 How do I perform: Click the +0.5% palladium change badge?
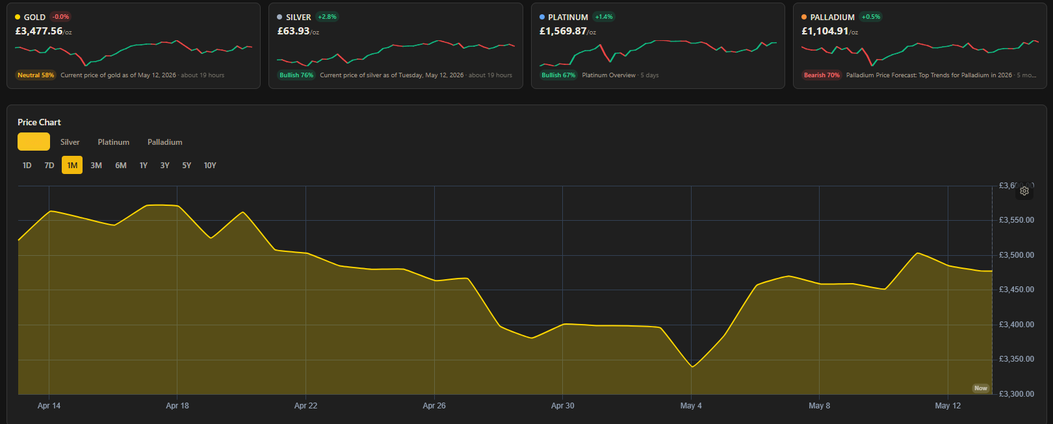(x=870, y=17)
